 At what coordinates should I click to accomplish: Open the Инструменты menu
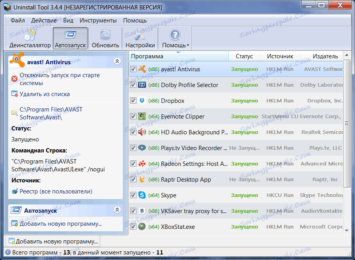pyautogui.click(x=98, y=20)
